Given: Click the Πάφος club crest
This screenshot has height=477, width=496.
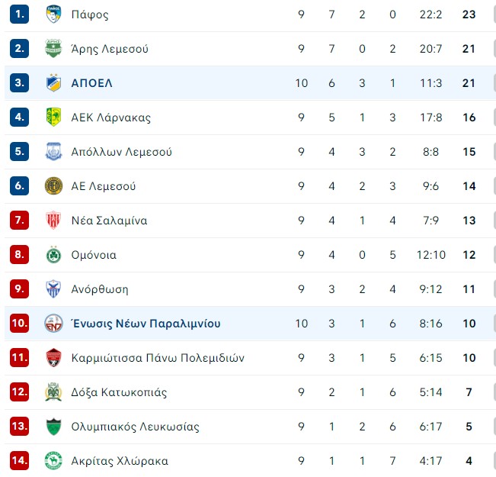Looking at the screenshot, I should pyautogui.click(x=53, y=14).
